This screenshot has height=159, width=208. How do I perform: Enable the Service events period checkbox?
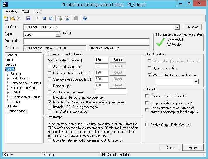[x=50, y=79]
